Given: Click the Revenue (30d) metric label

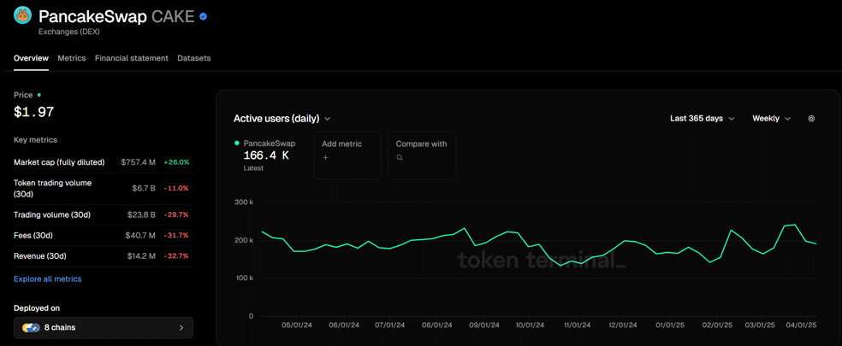Looking at the screenshot, I should pyautogui.click(x=40, y=256).
